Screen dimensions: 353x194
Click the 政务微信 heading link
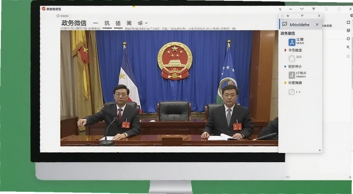coord(74,23)
